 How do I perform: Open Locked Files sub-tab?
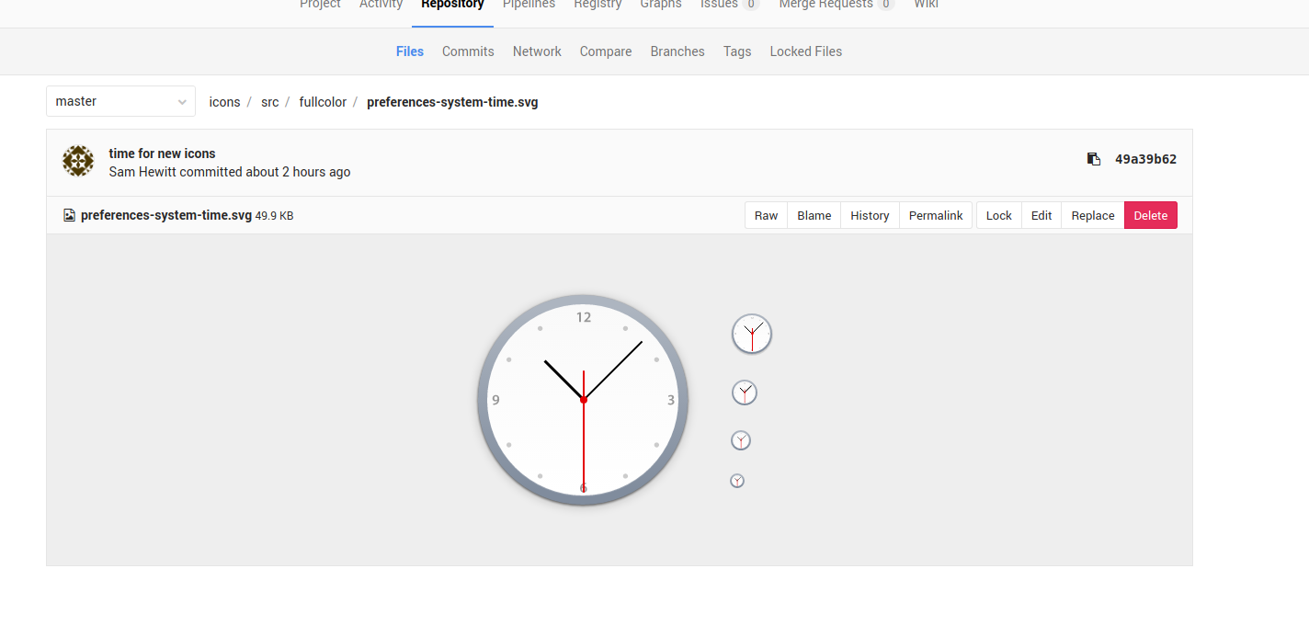806,51
